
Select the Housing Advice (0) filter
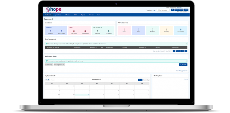(59, 65)
